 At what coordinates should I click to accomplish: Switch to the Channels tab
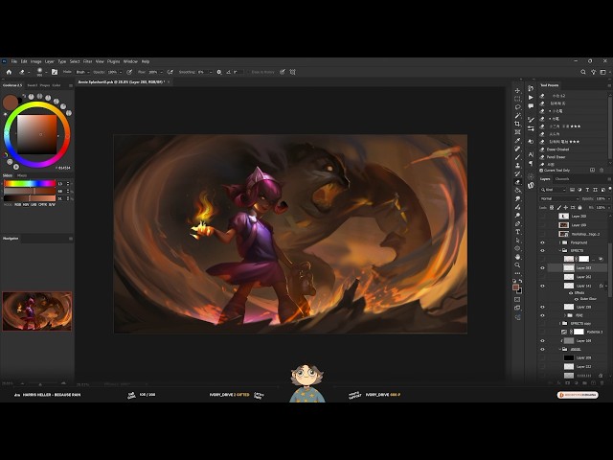pyautogui.click(x=562, y=179)
